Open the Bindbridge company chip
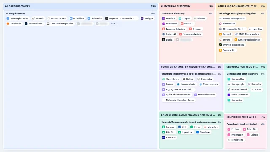This screenshot has width=270, height=152. (235, 140)
